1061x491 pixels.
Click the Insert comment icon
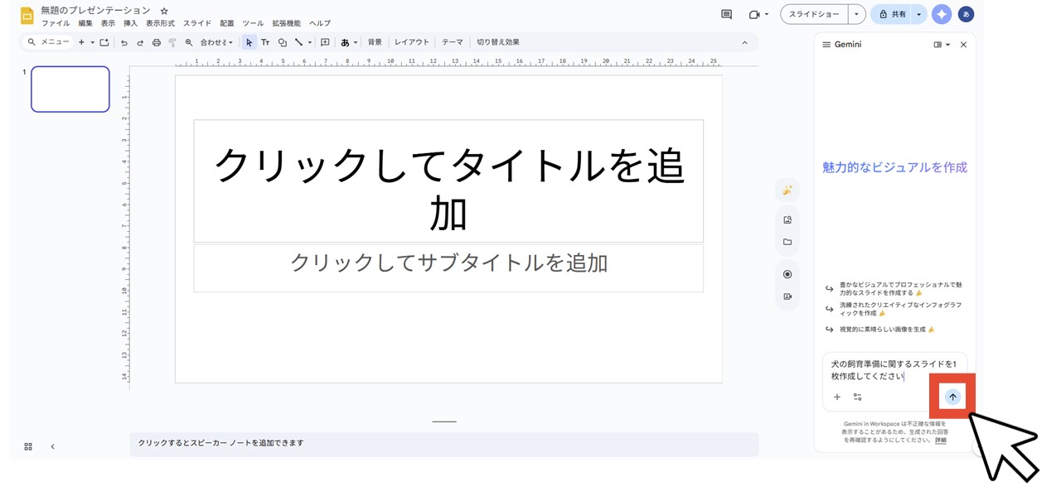pyautogui.click(x=325, y=41)
